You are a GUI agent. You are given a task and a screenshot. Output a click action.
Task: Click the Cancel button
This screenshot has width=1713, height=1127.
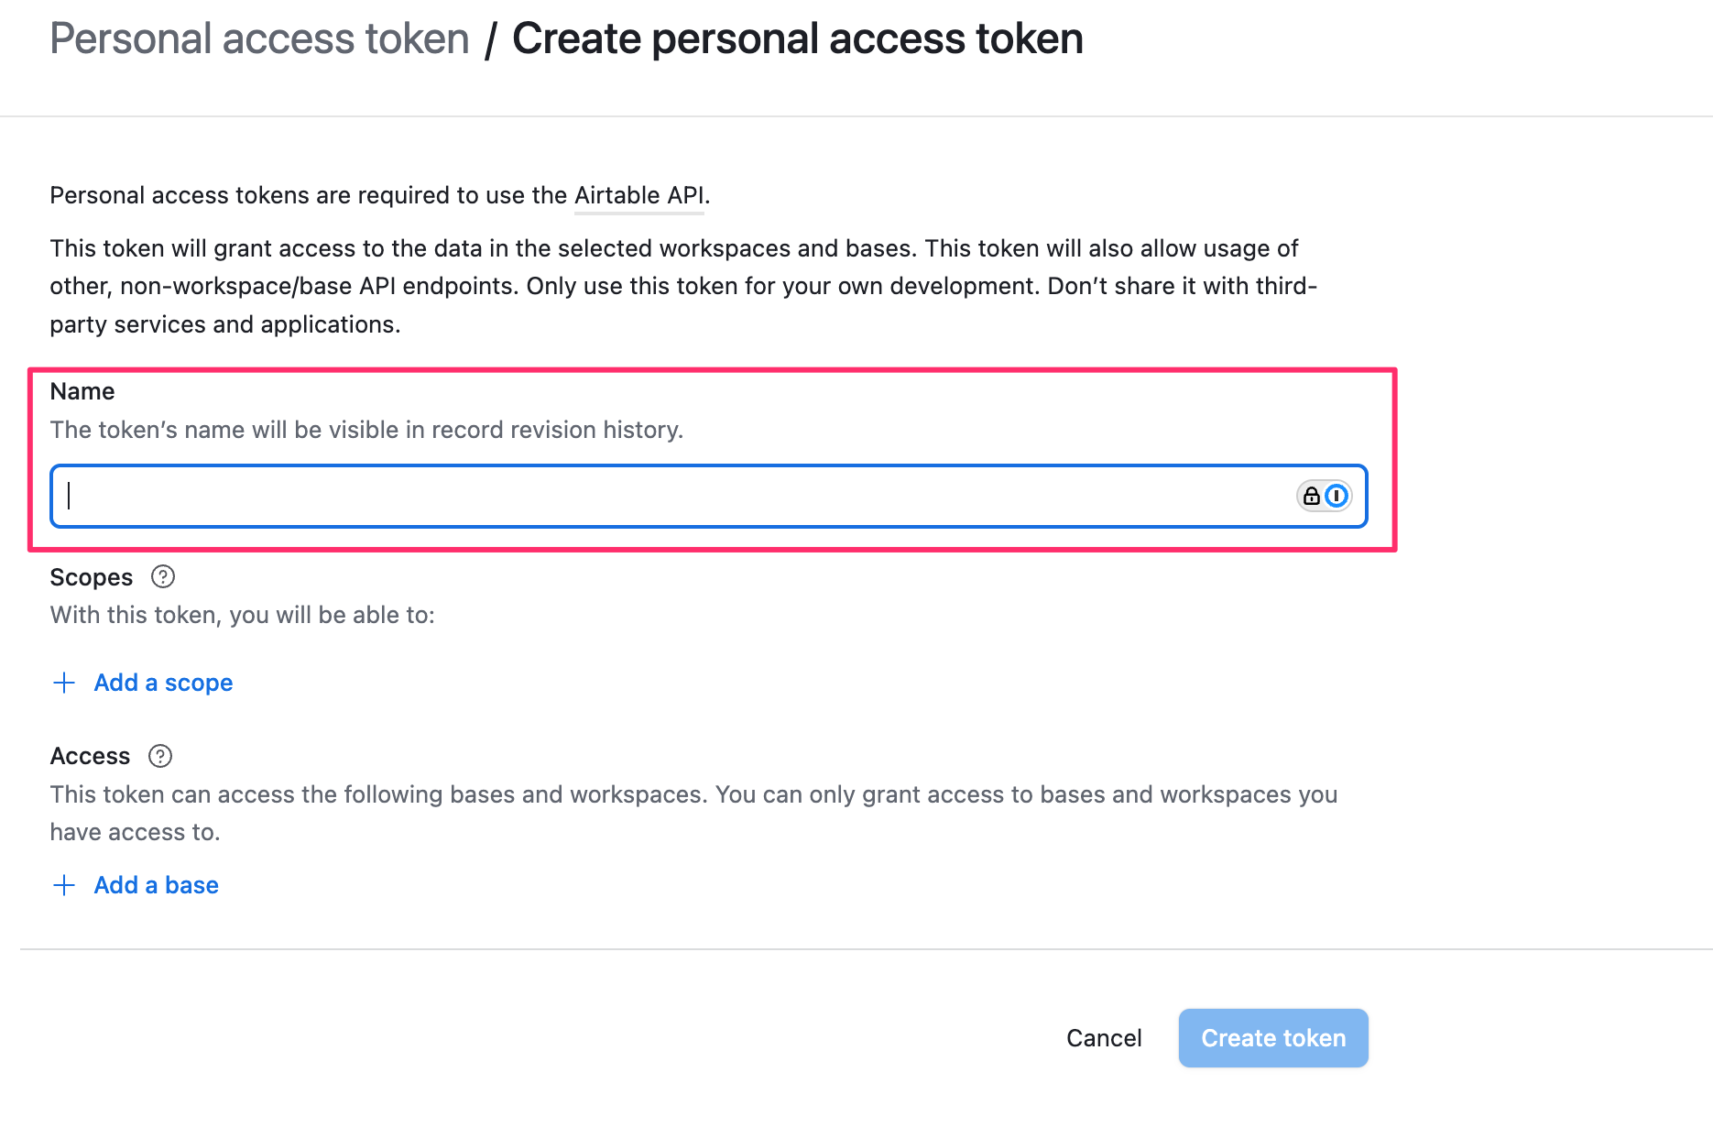[x=1104, y=1038]
